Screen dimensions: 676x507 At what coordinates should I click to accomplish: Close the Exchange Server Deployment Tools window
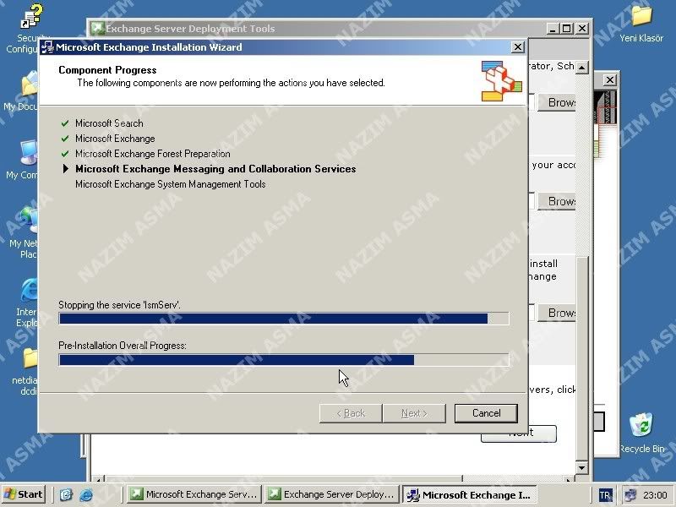tap(582, 29)
